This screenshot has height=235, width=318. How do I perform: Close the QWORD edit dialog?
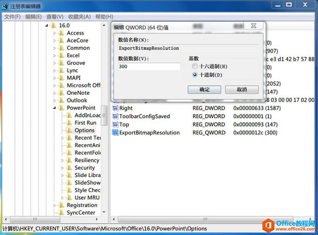point(253,26)
